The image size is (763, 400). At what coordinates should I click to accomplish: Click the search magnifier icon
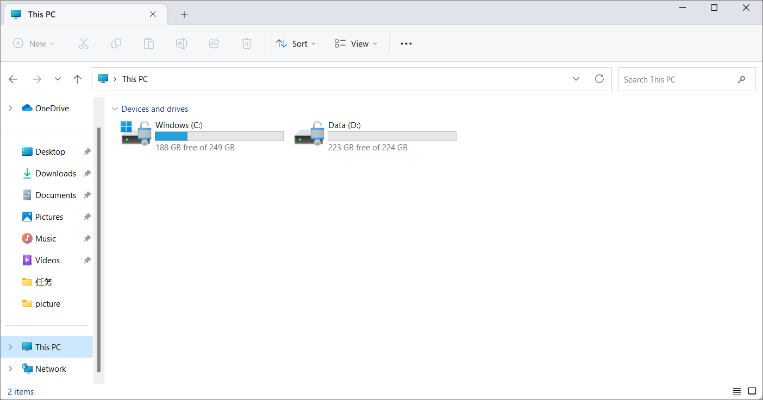click(742, 79)
